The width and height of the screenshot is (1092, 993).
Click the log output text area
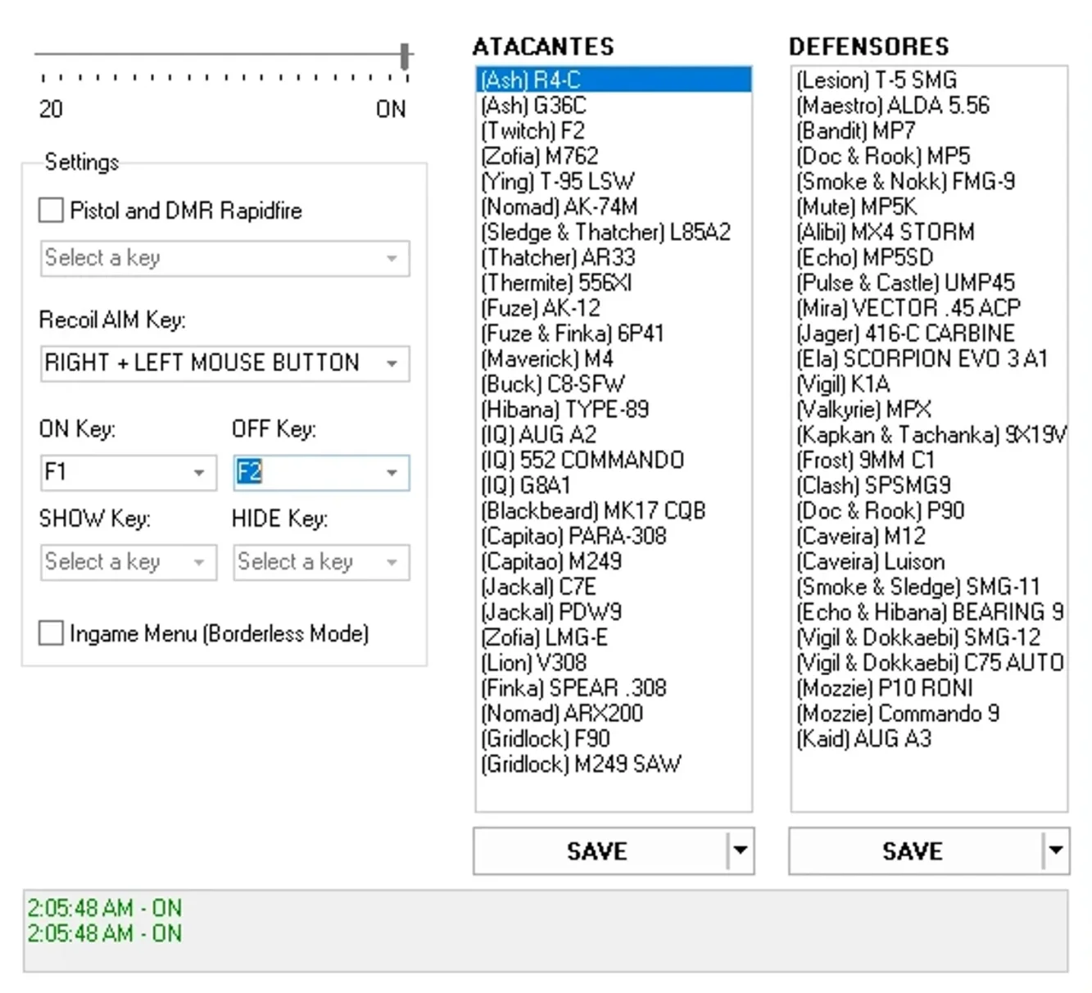click(x=546, y=932)
